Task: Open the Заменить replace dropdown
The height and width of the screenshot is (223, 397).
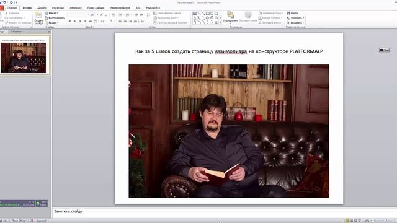Action: [x=296, y=18]
